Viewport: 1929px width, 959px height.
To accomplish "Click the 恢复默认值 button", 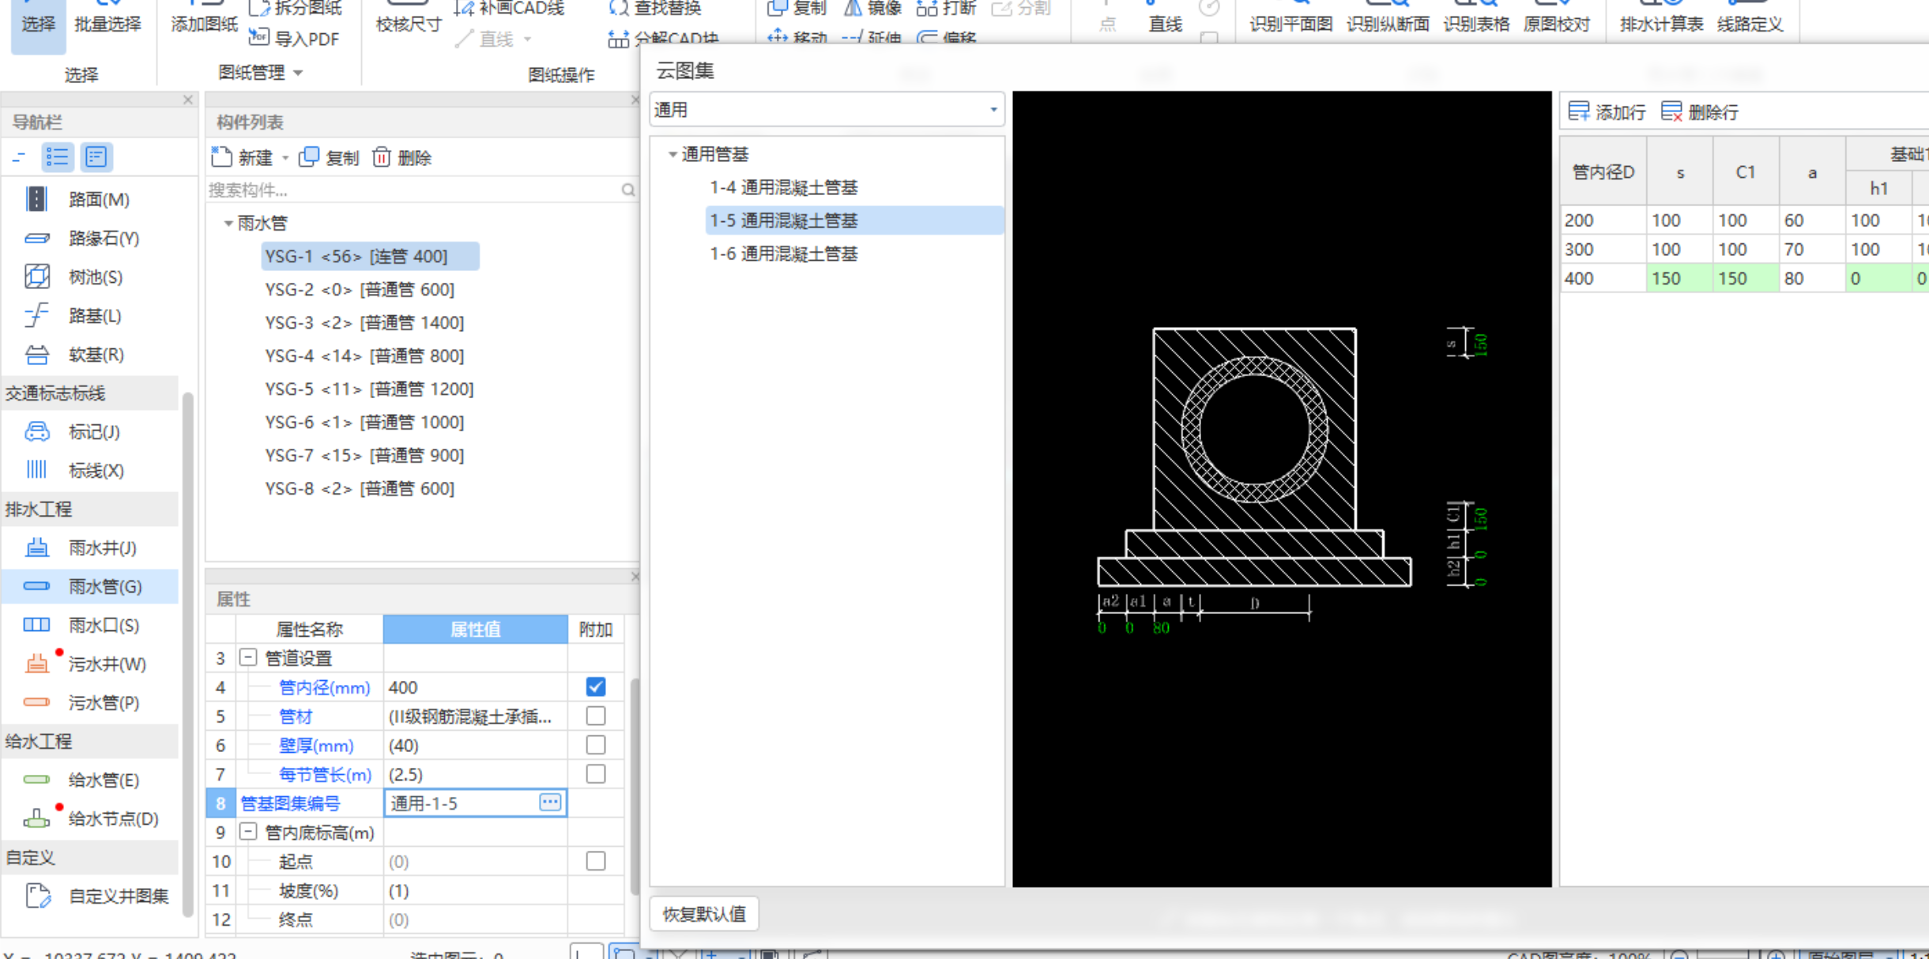I will pos(703,914).
